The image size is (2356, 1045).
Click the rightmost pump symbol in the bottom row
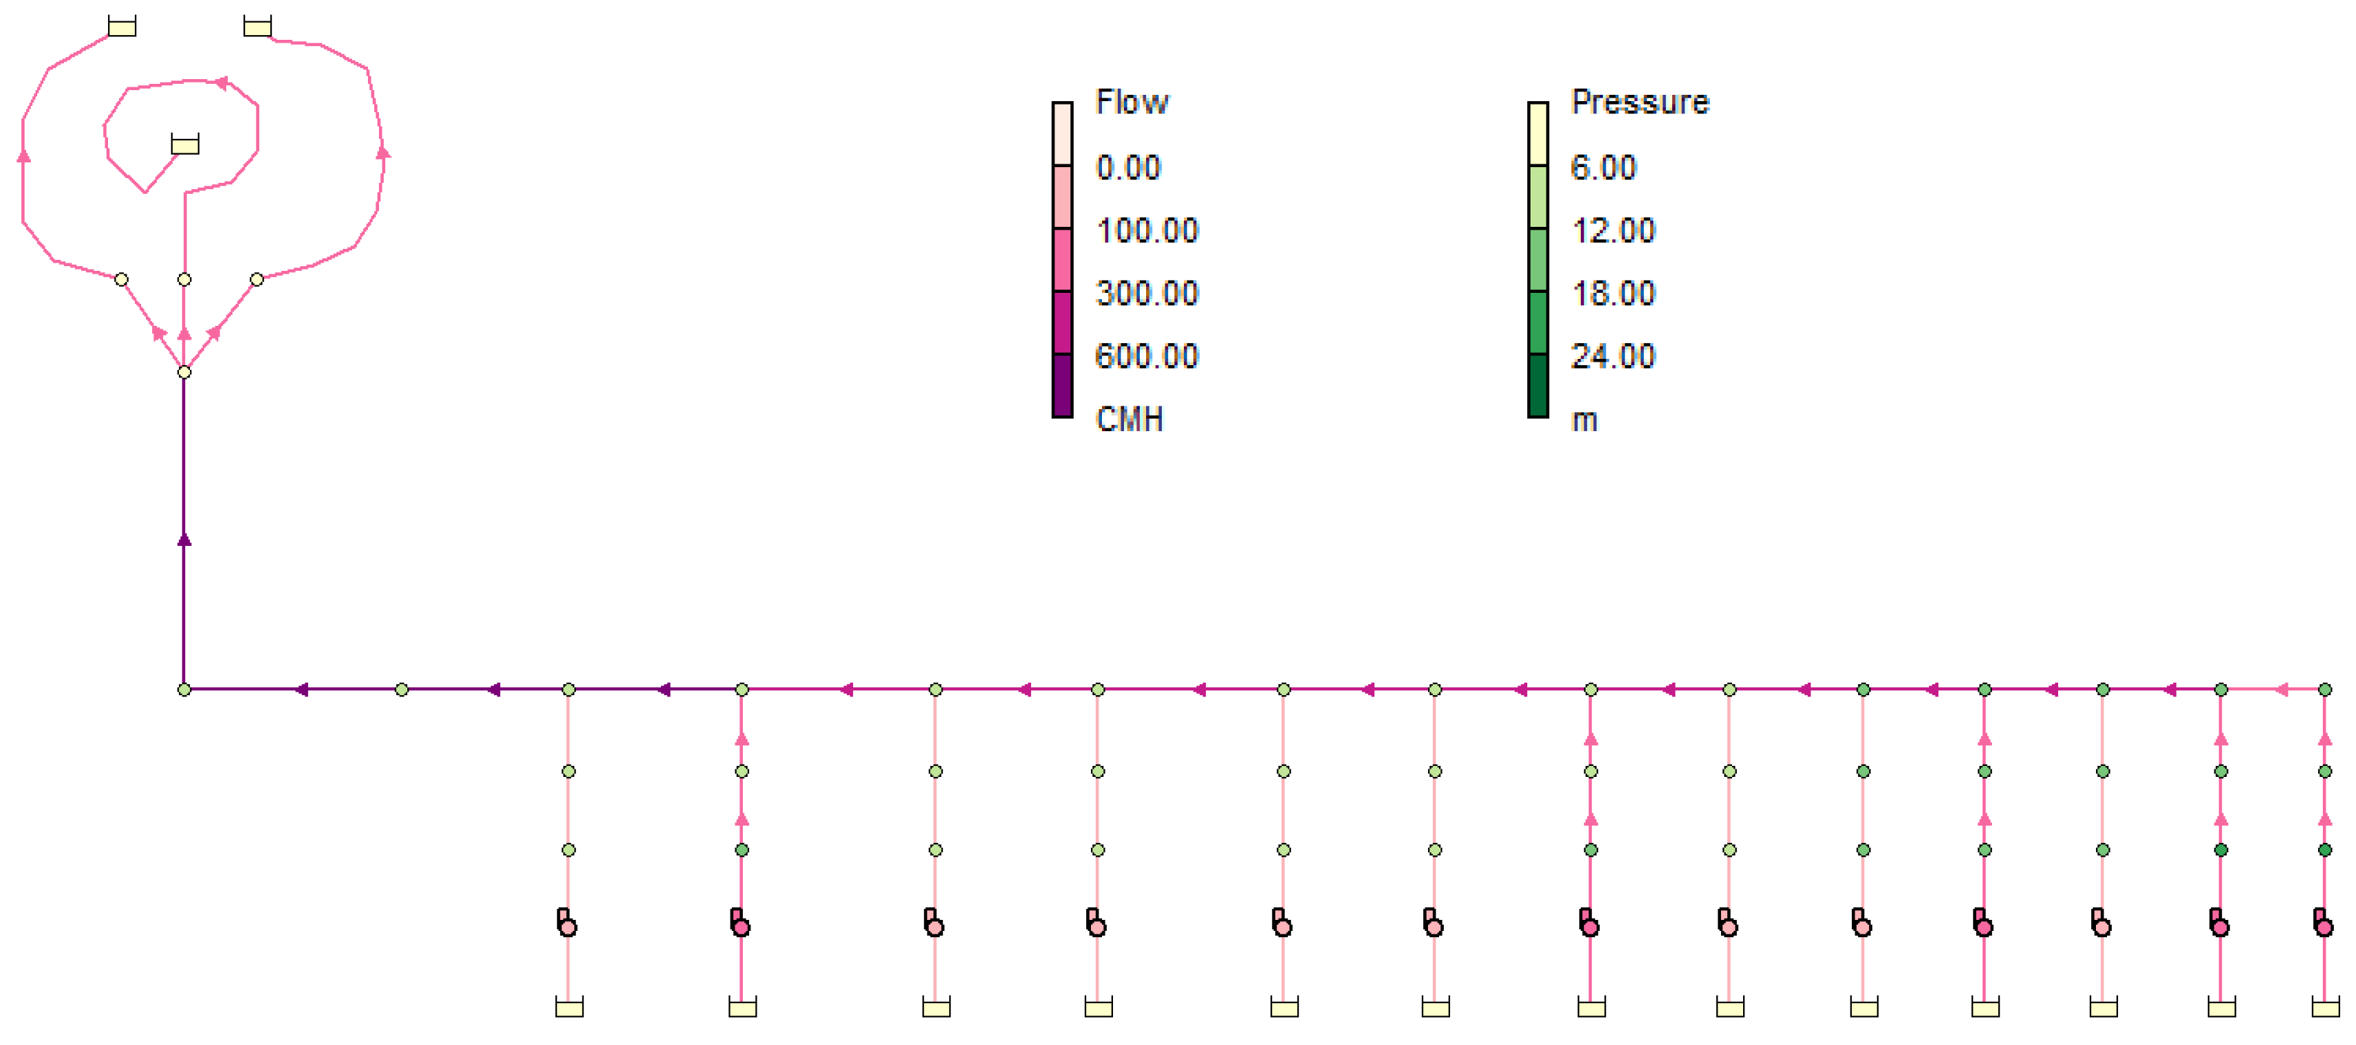click(2323, 923)
